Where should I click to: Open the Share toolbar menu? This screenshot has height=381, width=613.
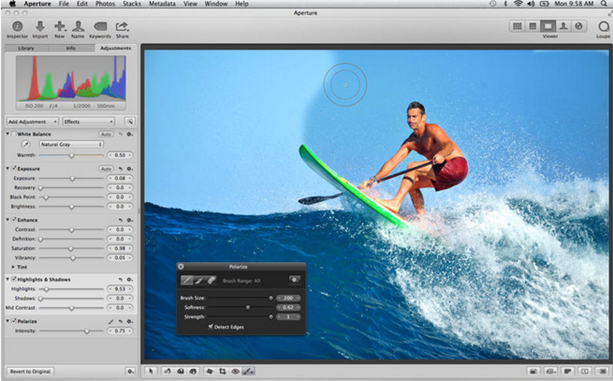(x=122, y=26)
